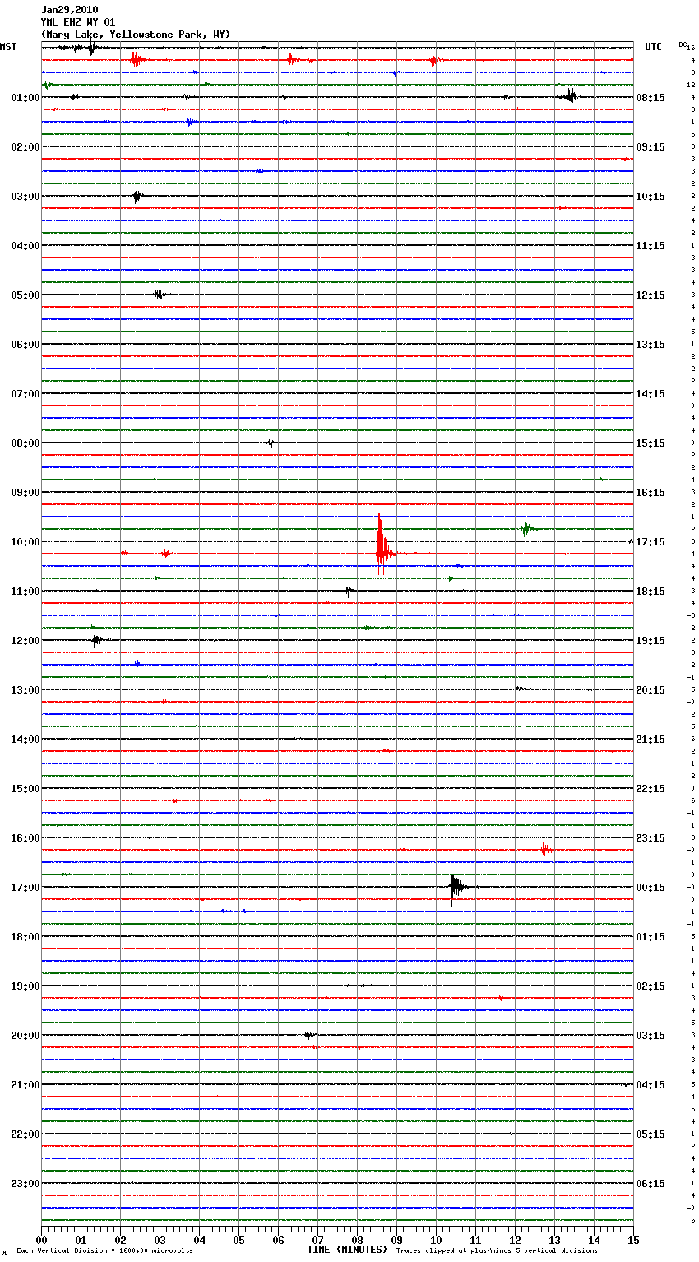699x1262 pixels.
Task: Click minute 05 on the bottom axis
Action: point(238,1240)
